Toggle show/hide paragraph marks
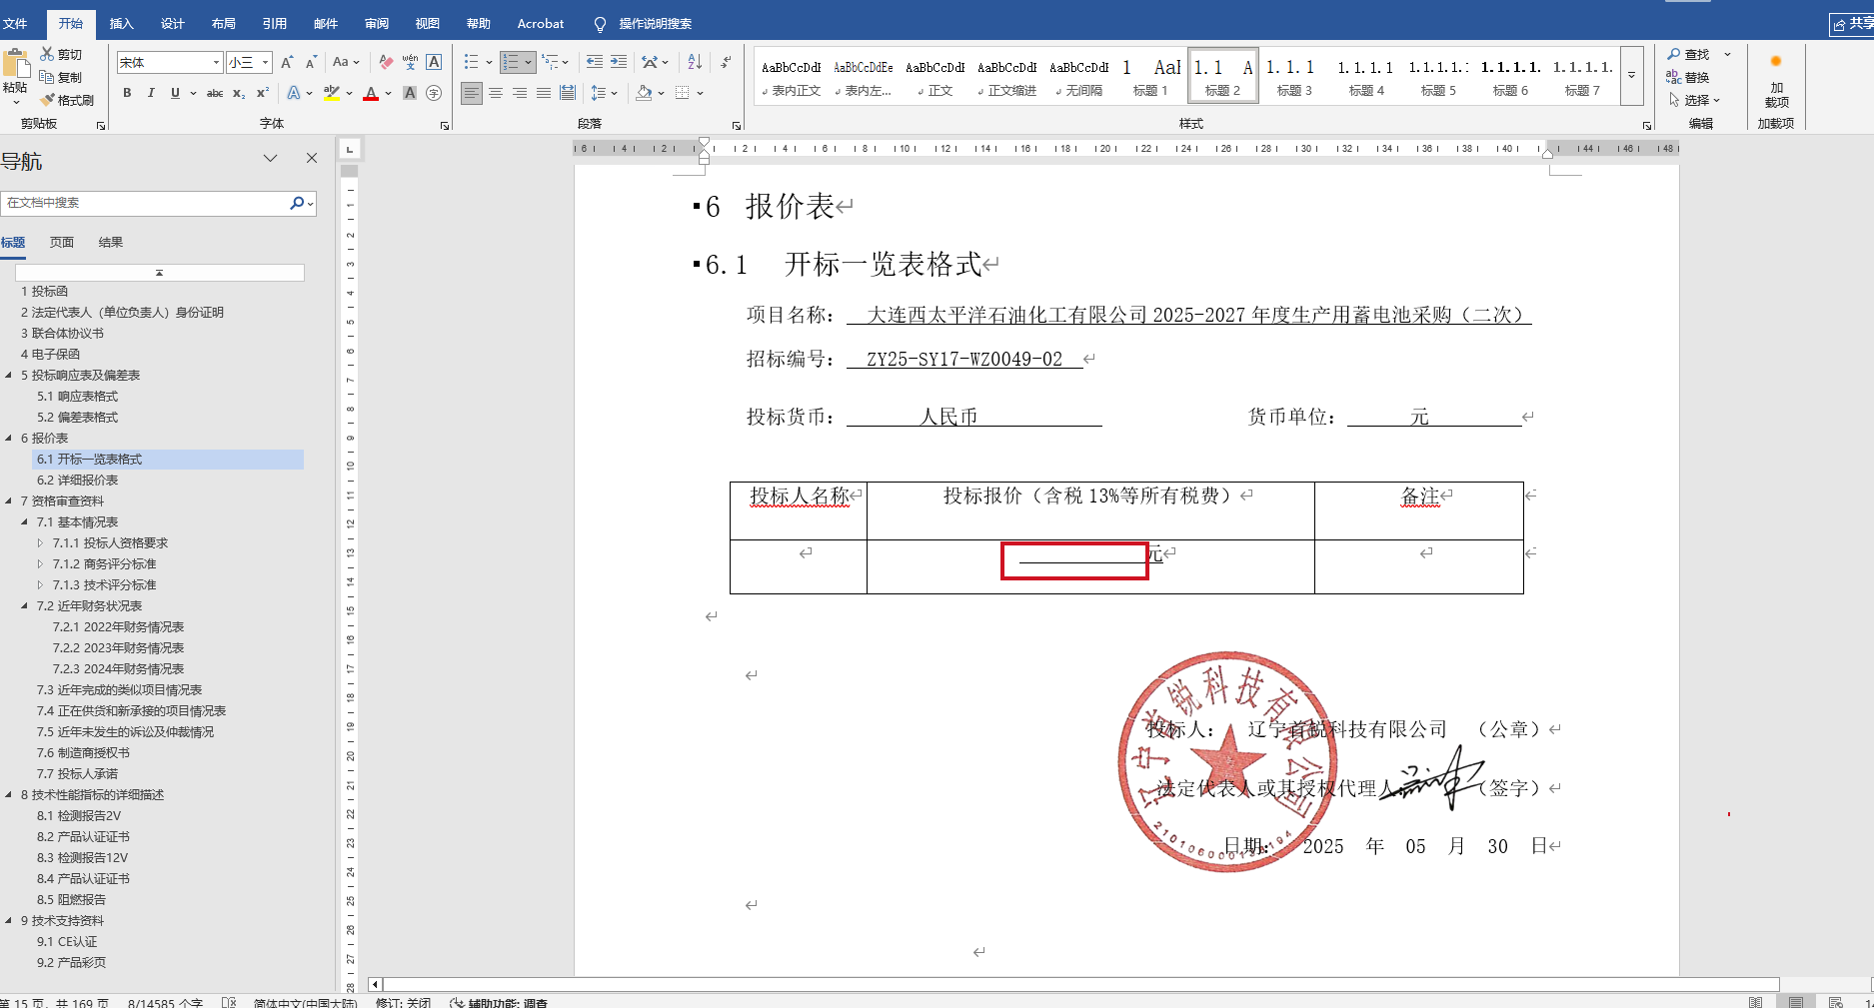 726,63
